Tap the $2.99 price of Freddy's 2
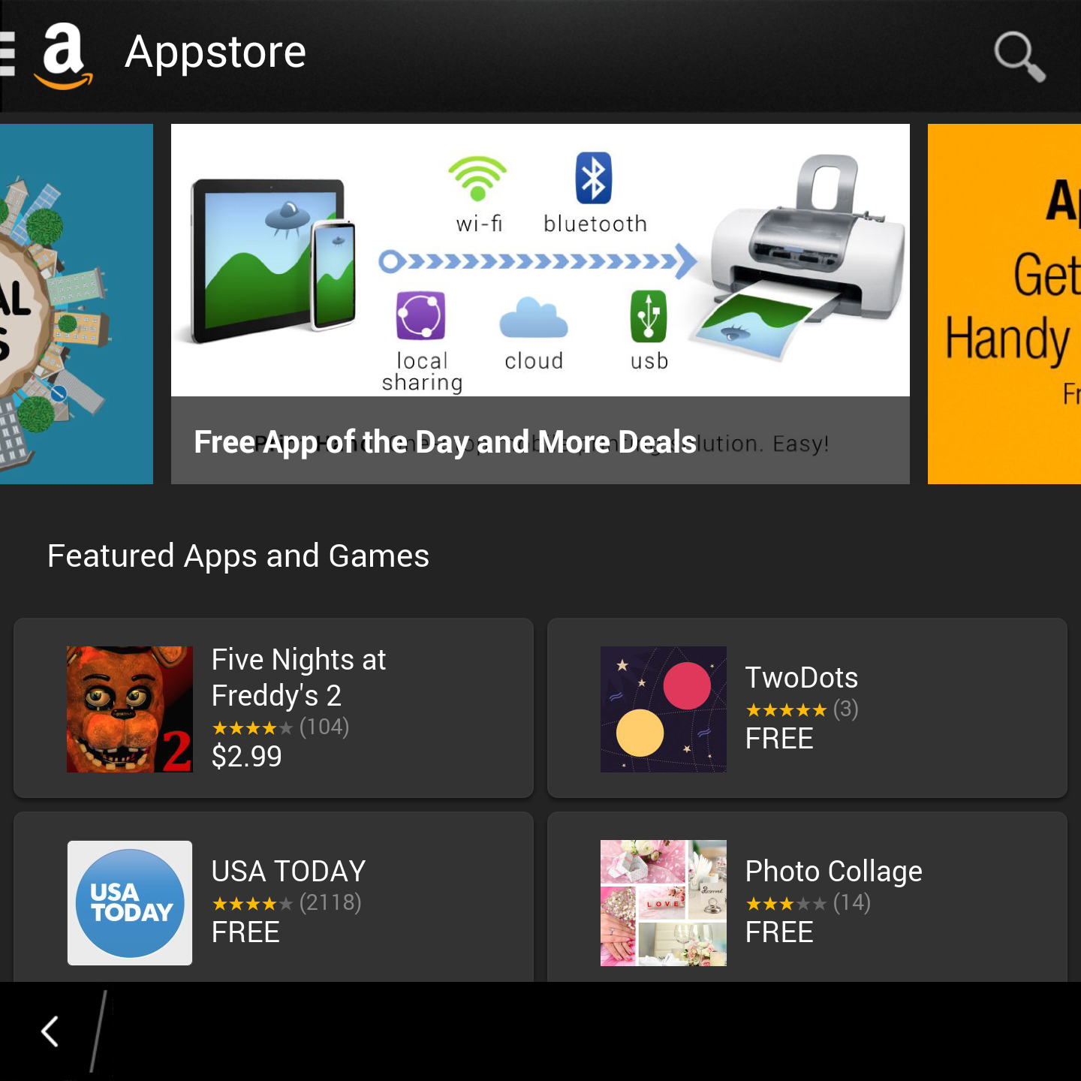The height and width of the screenshot is (1081, 1081). [x=246, y=756]
